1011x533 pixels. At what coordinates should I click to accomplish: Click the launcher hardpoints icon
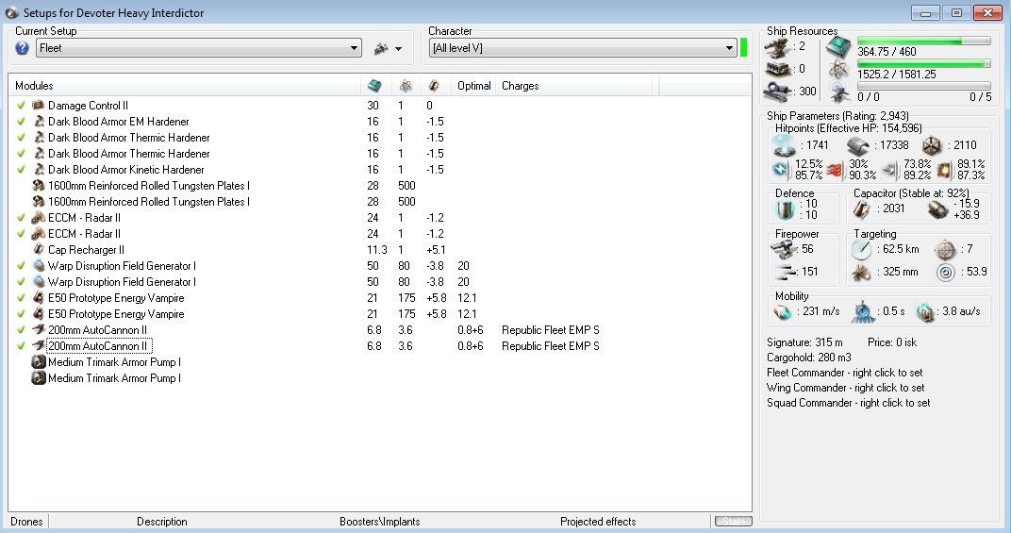[x=778, y=69]
